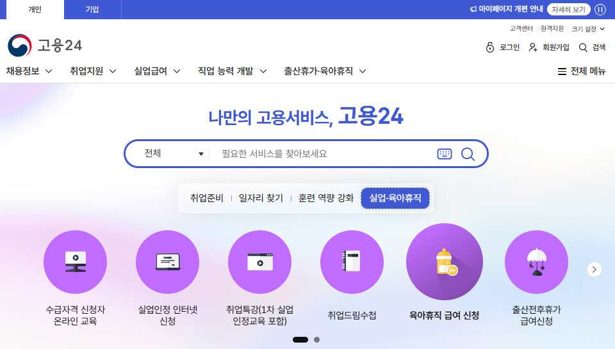Image resolution: width=615 pixels, height=349 pixels.
Task: Open the 크기 설정 dropdown
Action: (x=587, y=29)
